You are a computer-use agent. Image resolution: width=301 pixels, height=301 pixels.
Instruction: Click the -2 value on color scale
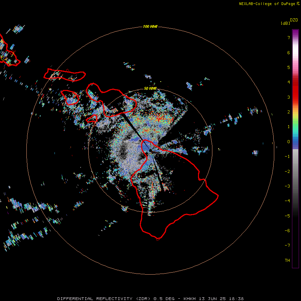287,172
